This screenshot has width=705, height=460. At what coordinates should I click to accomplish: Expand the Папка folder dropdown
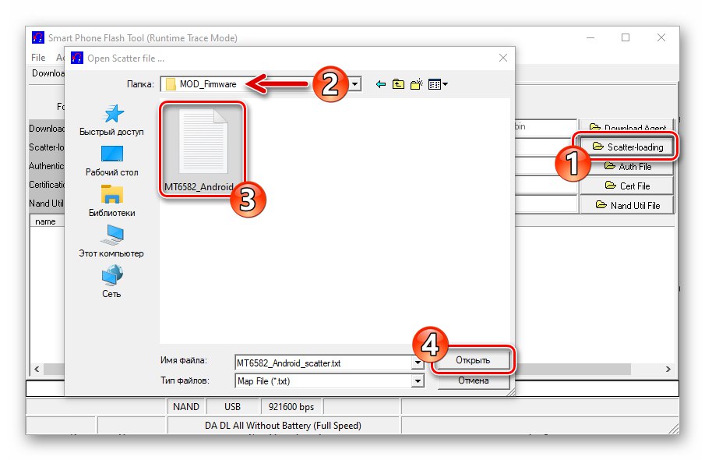(x=355, y=84)
